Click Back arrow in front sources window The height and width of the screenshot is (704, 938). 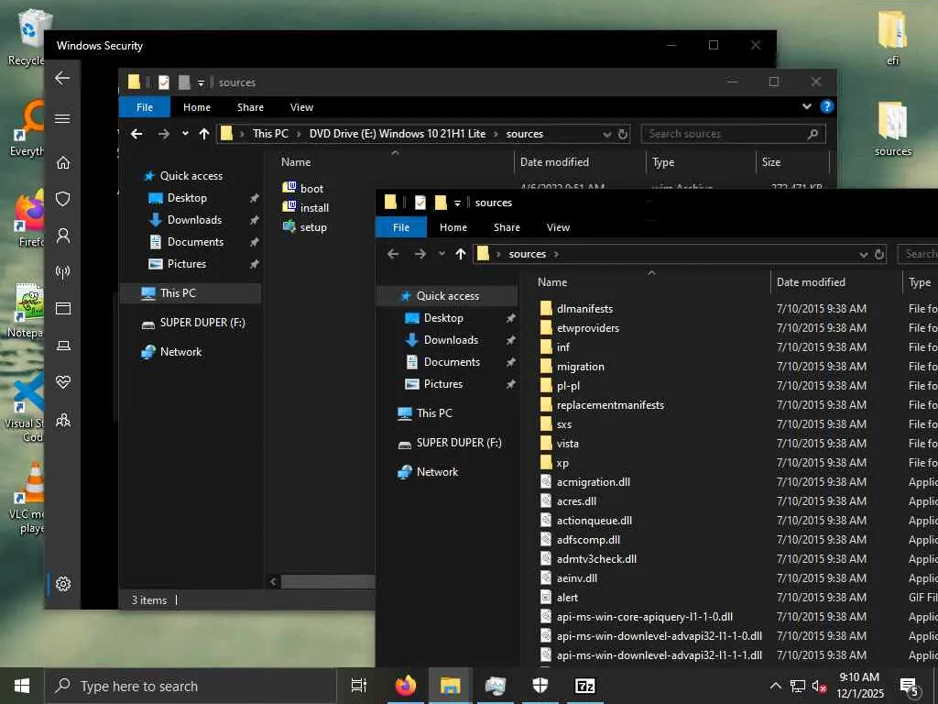point(392,254)
